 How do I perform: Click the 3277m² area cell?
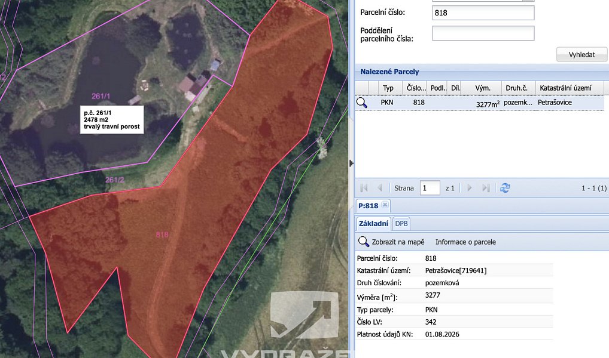point(488,104)
